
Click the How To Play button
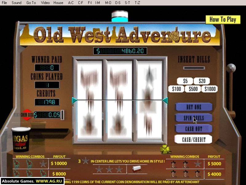tap(223, 19)
